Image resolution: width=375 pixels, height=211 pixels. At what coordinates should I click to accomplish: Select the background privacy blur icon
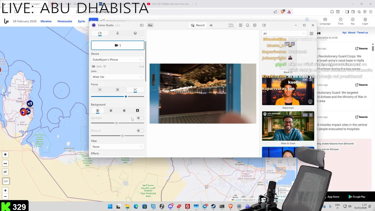[124, 110]
